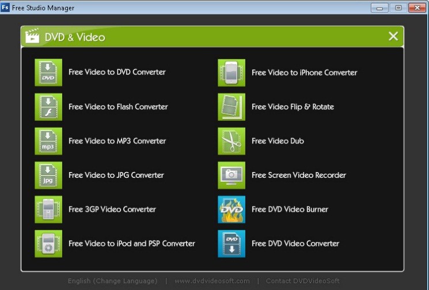Open the blue DVD Video Converter icon
Screen dimensions: 429x290
point(231,243)
